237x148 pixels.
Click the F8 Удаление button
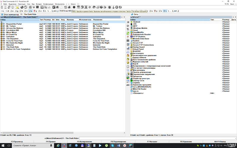point(186,142)
